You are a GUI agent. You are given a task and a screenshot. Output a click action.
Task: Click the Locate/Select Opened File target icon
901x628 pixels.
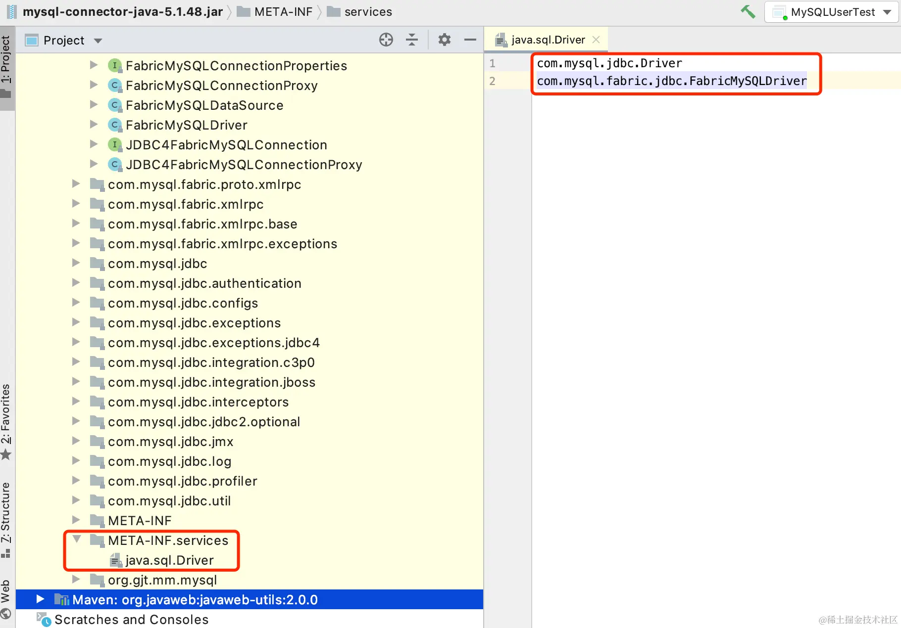click(x=386, y=40)
